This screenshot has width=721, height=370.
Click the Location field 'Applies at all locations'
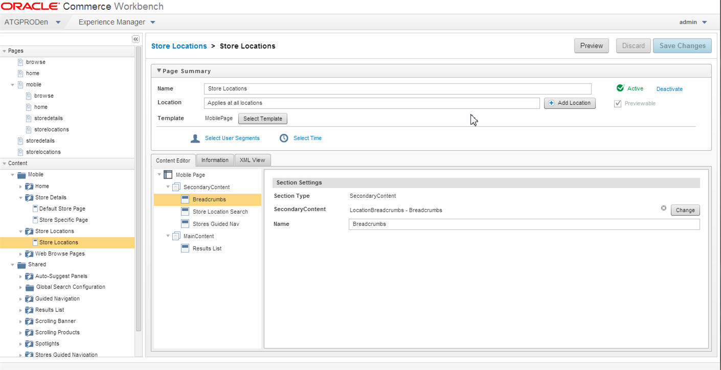(372, 103)
